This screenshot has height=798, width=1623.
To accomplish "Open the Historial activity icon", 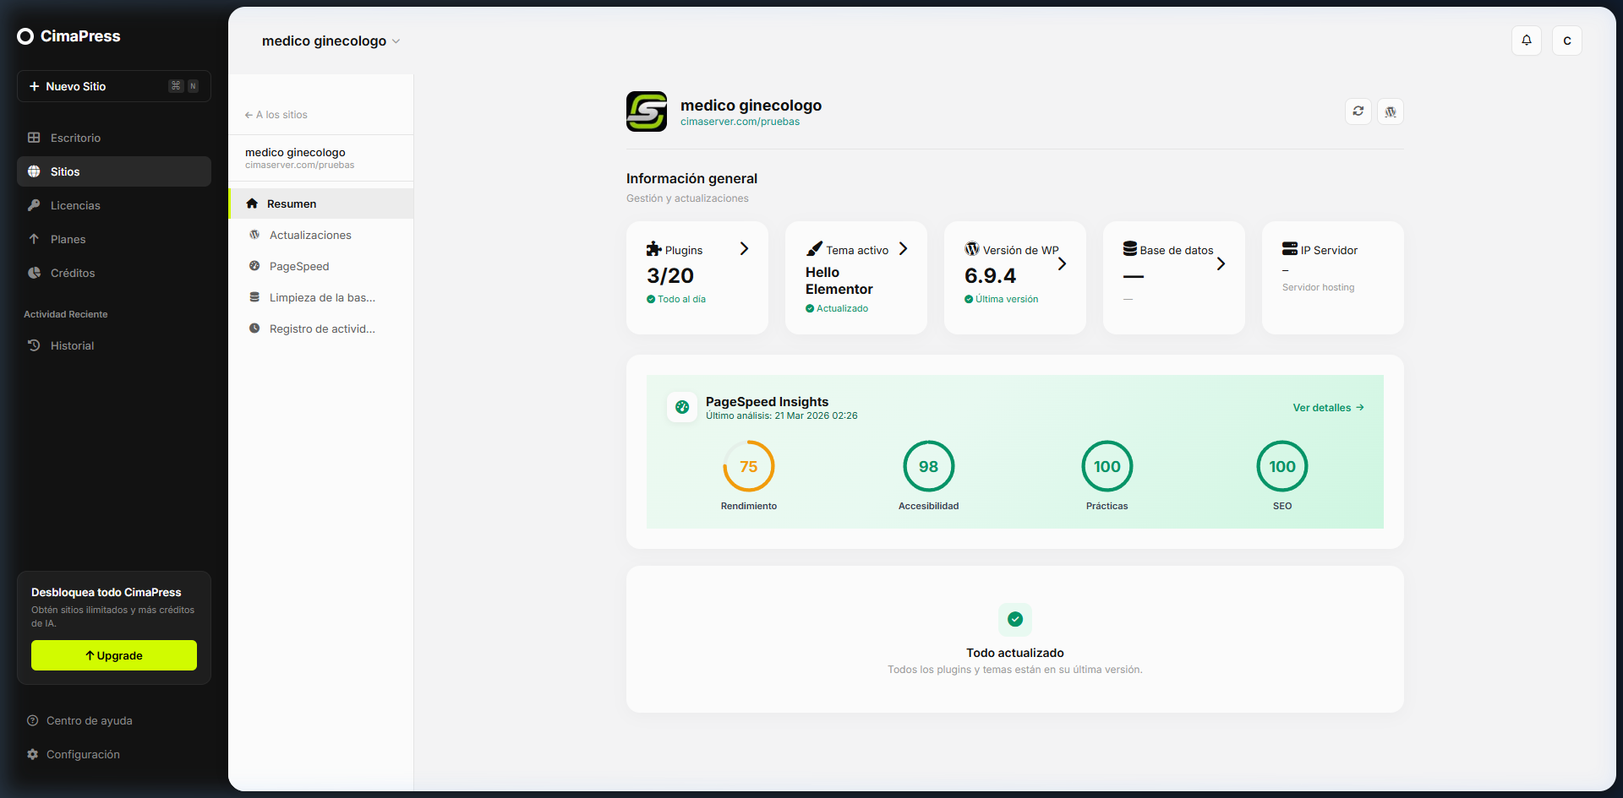I will pos(34,345).
